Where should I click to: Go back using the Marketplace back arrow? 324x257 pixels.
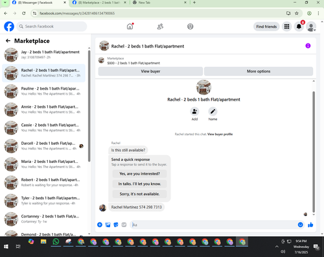pos(8,41)
